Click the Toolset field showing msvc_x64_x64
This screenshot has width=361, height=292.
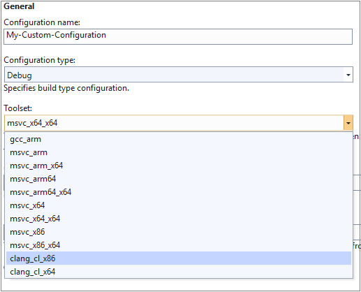pos(174,123)
